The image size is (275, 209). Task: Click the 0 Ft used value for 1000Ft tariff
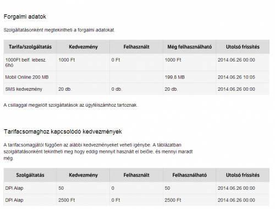(x=116, y=60)
